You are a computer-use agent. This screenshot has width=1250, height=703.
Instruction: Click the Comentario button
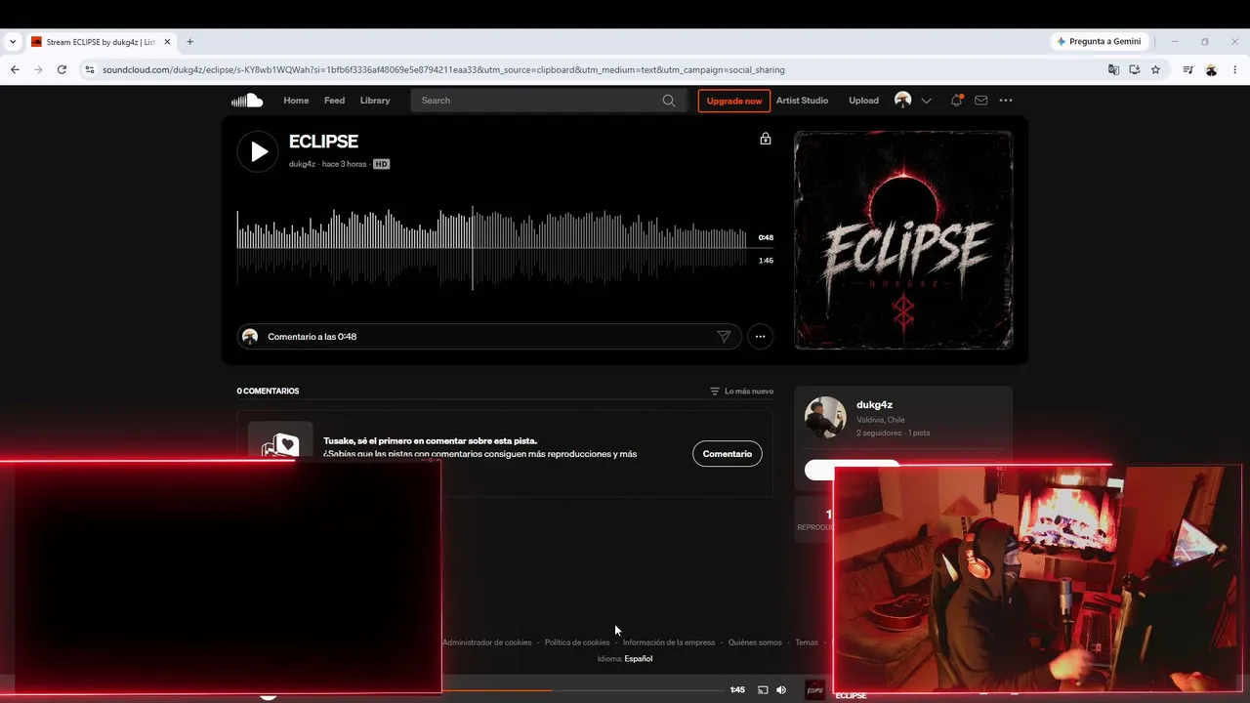tap(728, 454)
